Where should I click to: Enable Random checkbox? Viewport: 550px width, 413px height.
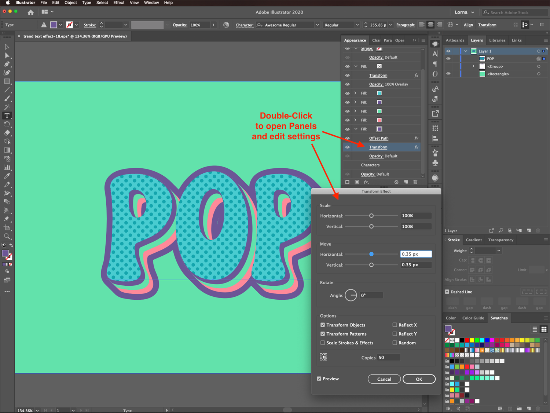point(395,343)
